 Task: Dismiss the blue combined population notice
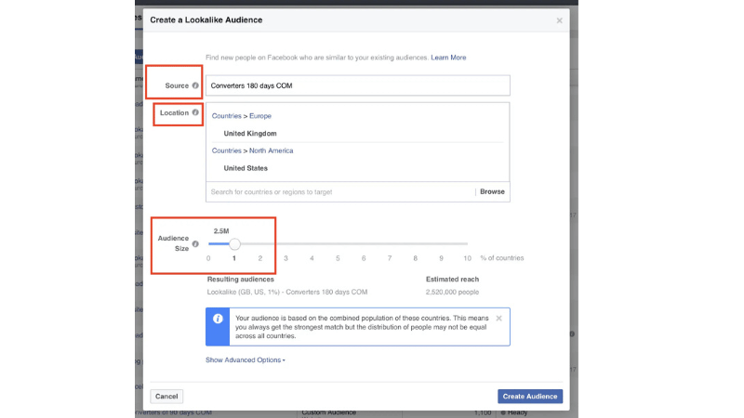(498, 318)
